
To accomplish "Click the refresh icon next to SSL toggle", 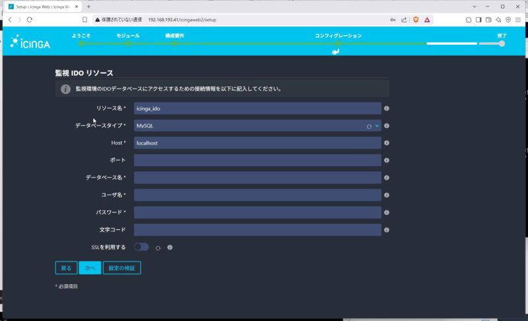I will (x=158, y=248).
